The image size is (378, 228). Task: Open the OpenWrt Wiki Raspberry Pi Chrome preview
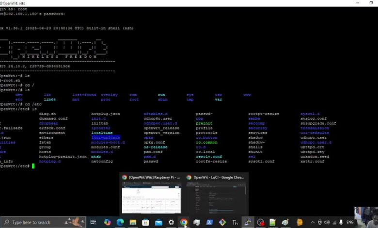click(151, 194)
